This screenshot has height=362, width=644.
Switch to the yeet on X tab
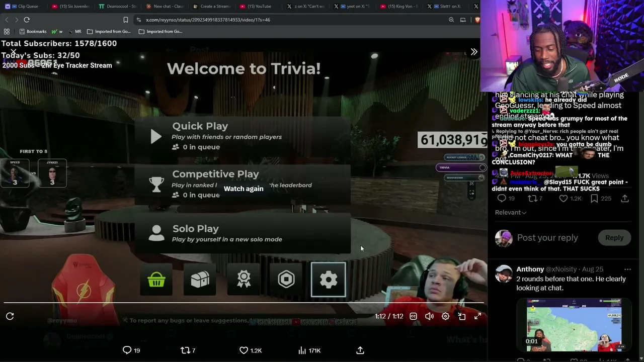click(x=353, y=7)
